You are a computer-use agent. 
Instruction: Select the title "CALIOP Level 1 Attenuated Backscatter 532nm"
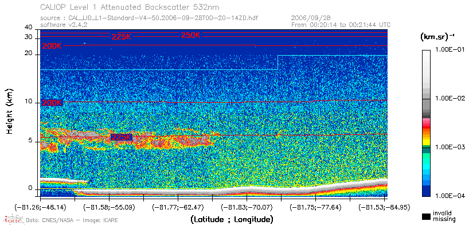[x=130, y=7]
